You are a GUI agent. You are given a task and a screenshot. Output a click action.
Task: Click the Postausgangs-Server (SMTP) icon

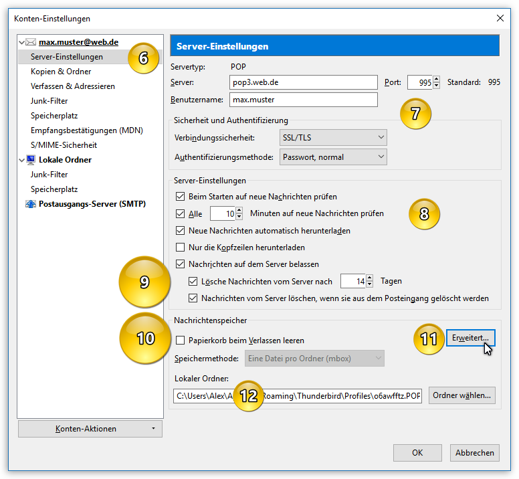tap(31, 204)
